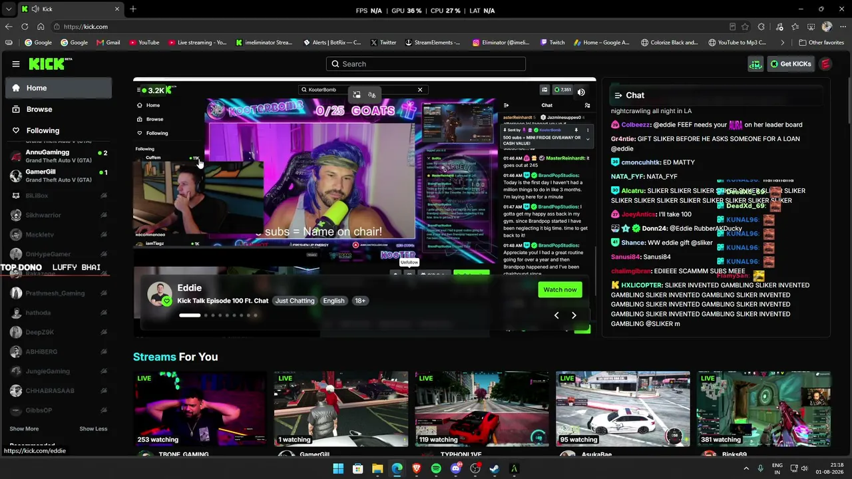Viewport: 852px width, 479px height.
Task: Switch to the Kick browser tab
Action: (70, 9)
